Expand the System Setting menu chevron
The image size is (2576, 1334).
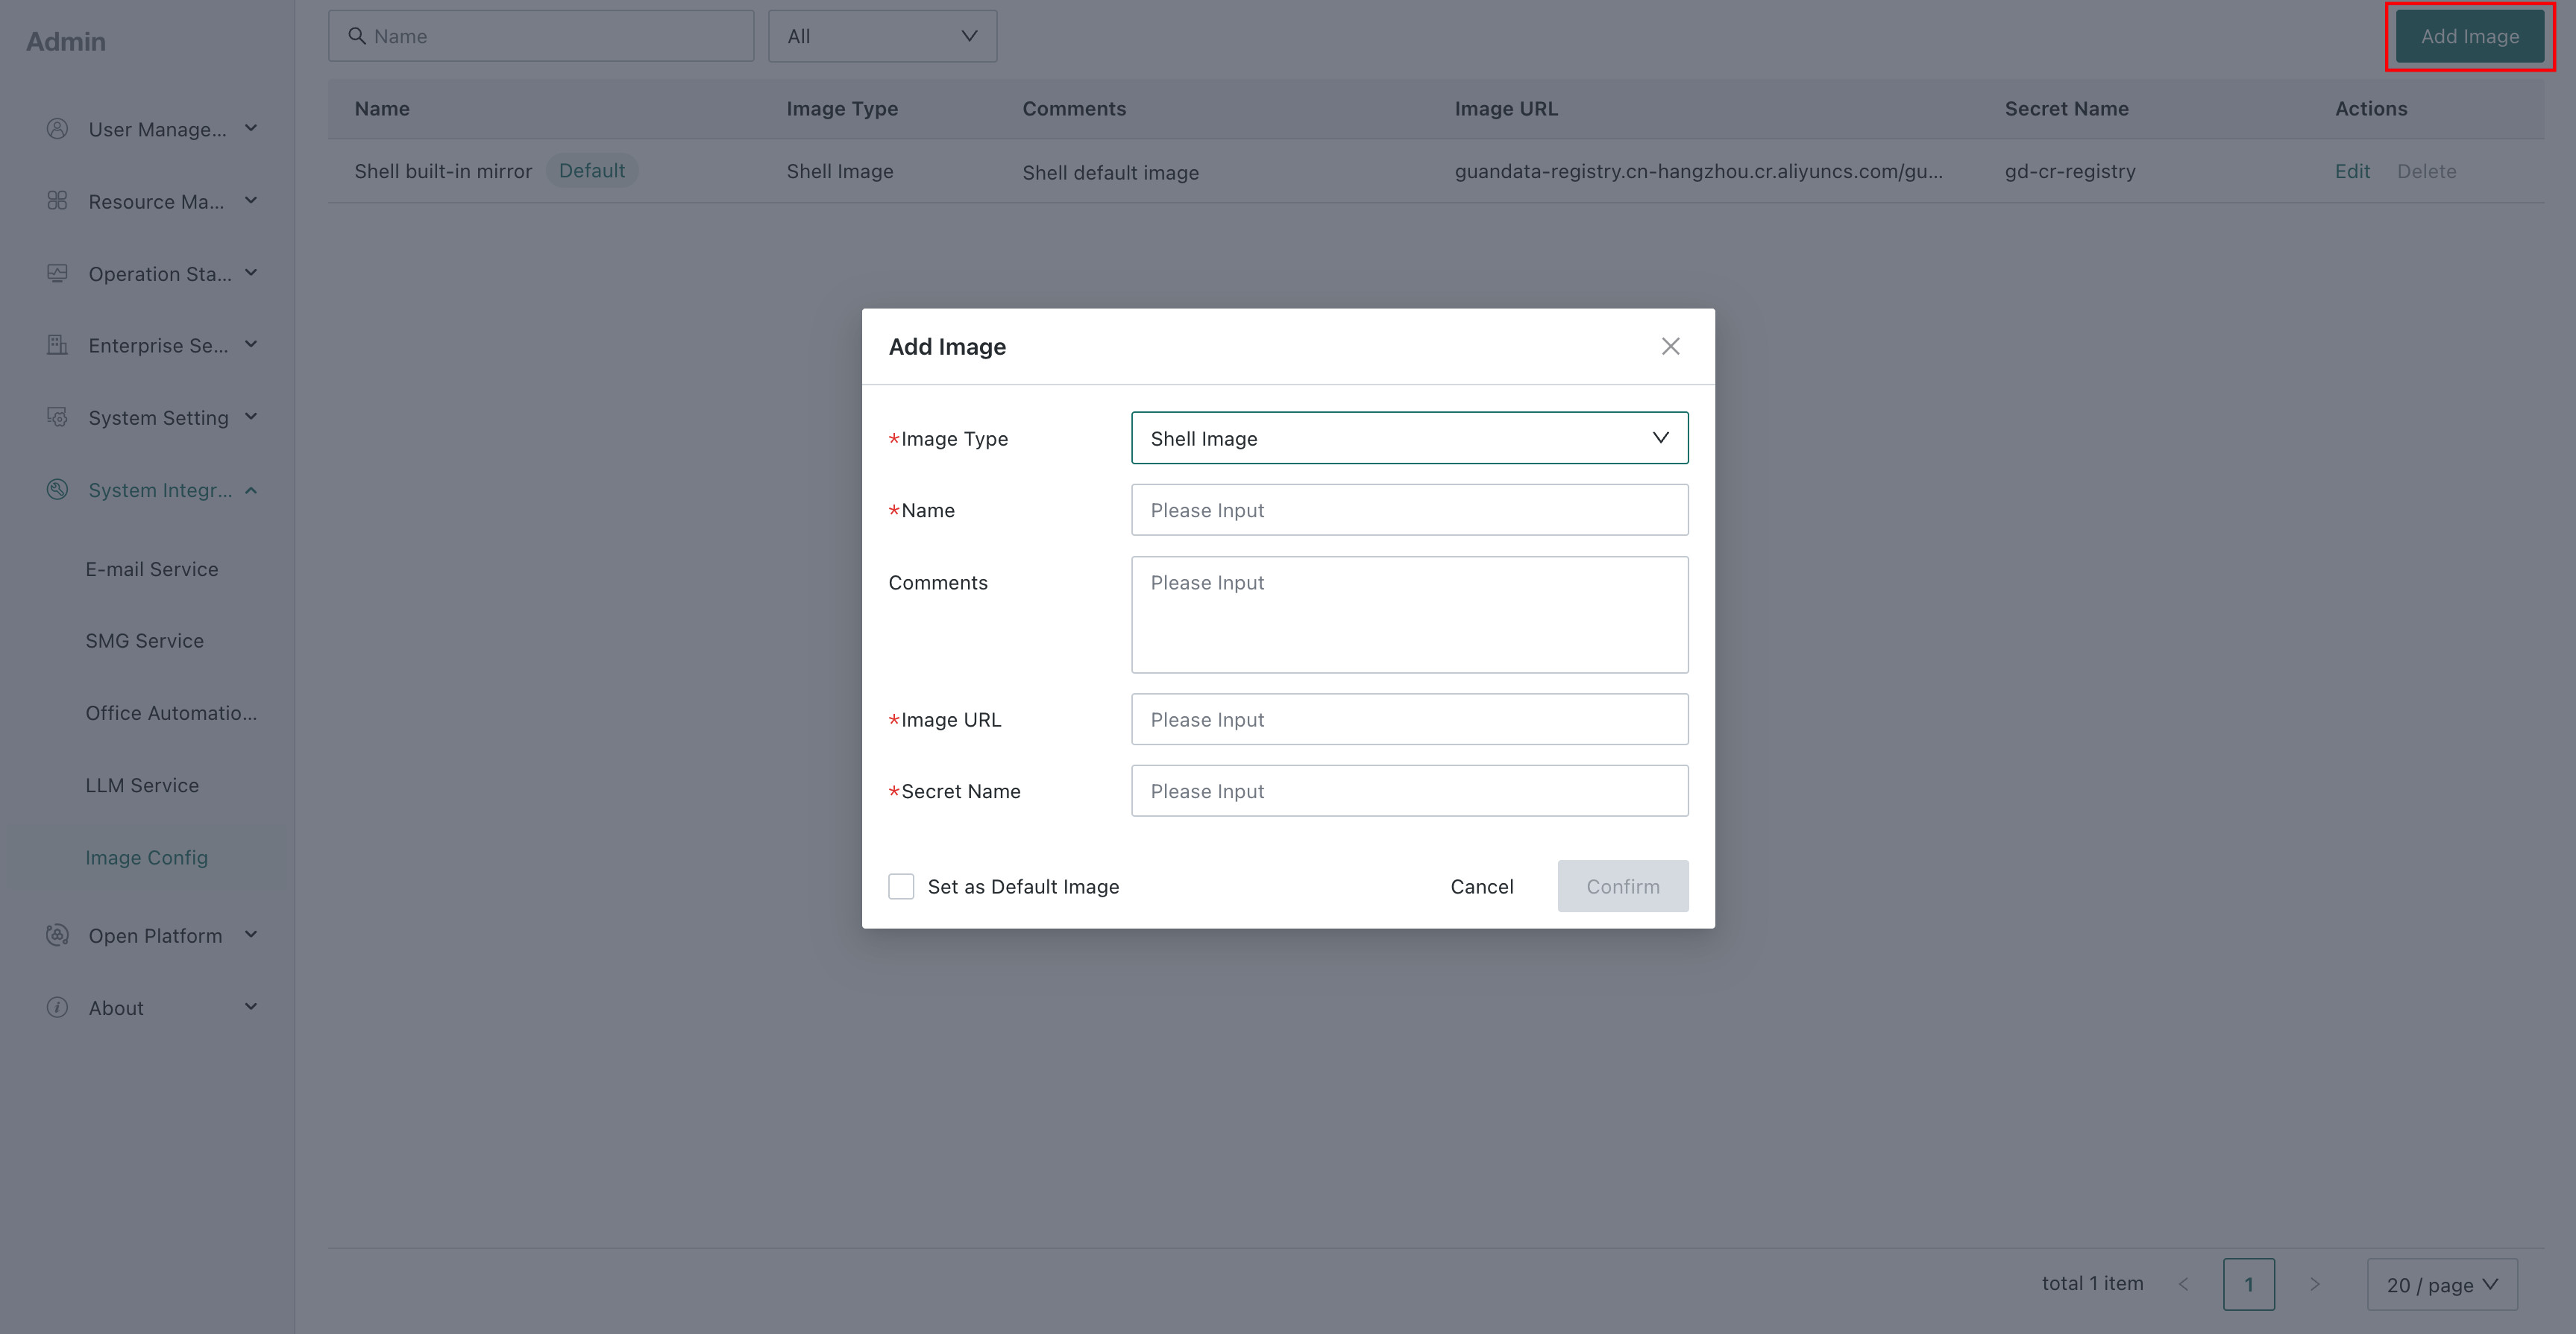tap(251, 416)
